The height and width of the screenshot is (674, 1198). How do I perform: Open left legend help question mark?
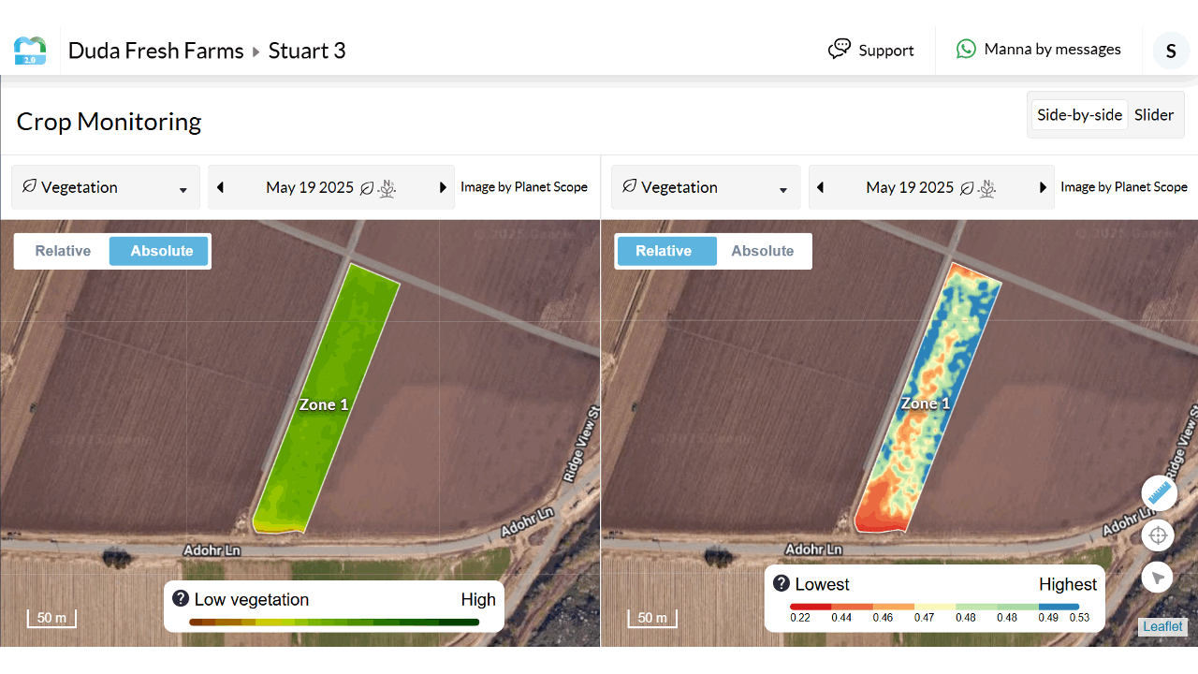[x=182, y=599]
